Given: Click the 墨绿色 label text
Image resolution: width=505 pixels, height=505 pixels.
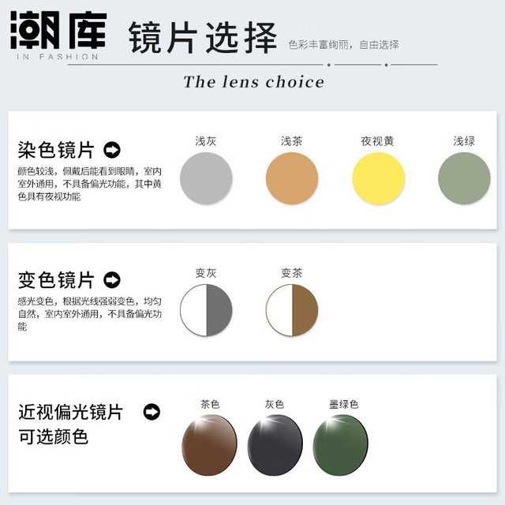Looking at the screenshot, I should coord(344,404).
